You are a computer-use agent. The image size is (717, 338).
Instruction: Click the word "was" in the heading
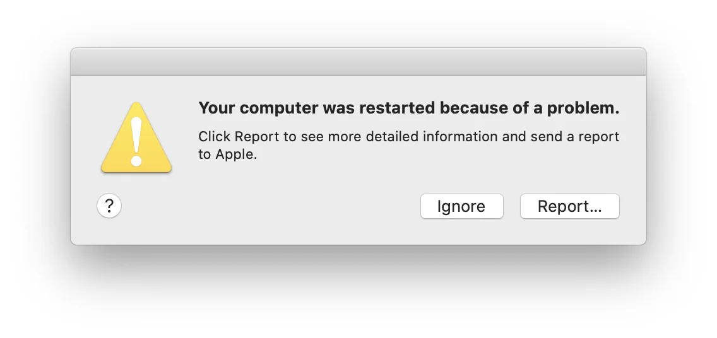(x=339, y=108)
